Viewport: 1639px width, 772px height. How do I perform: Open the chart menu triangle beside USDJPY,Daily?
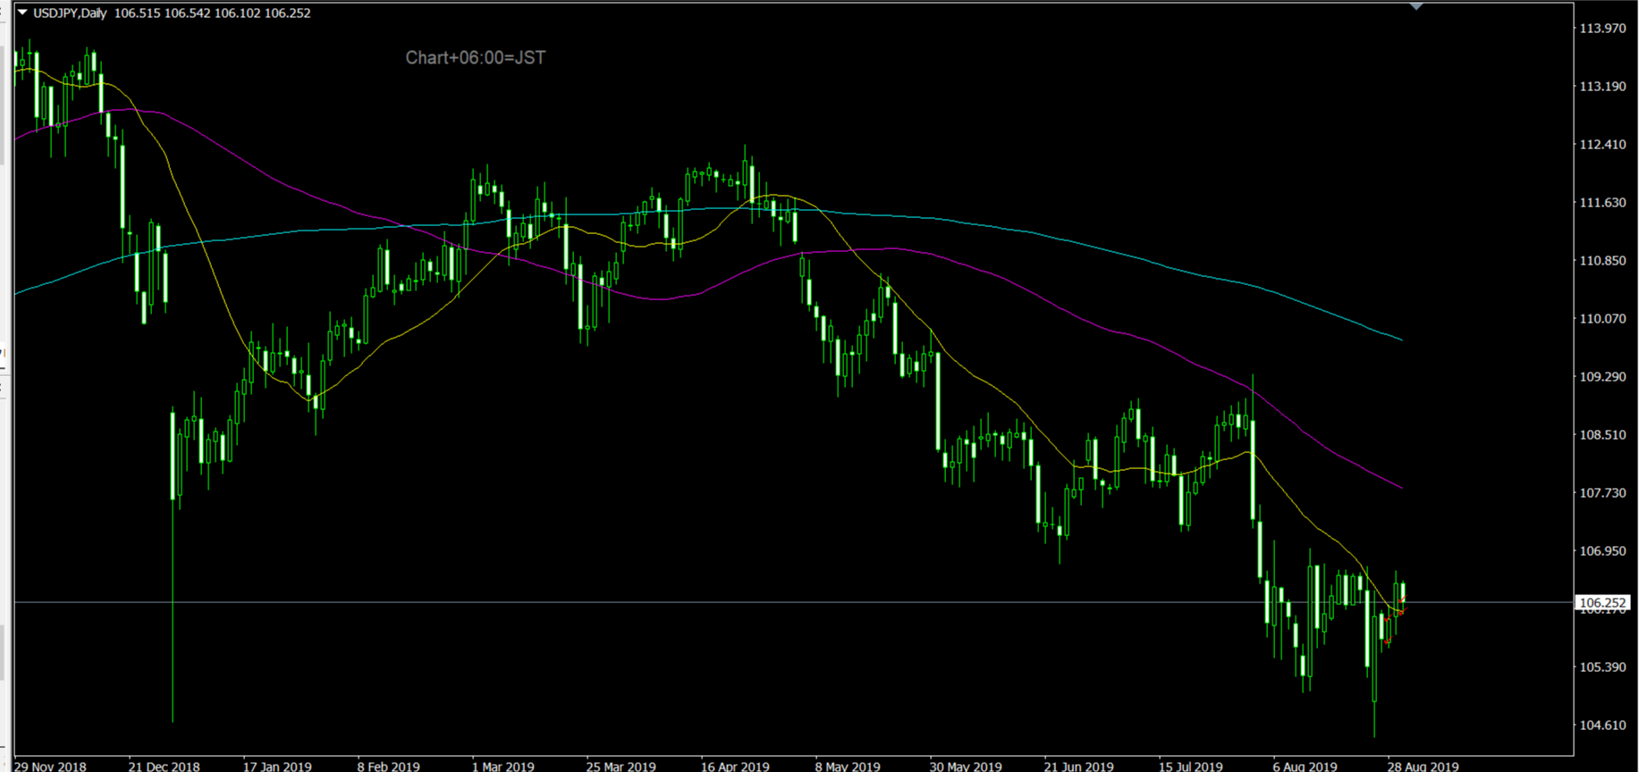point(22,13)
